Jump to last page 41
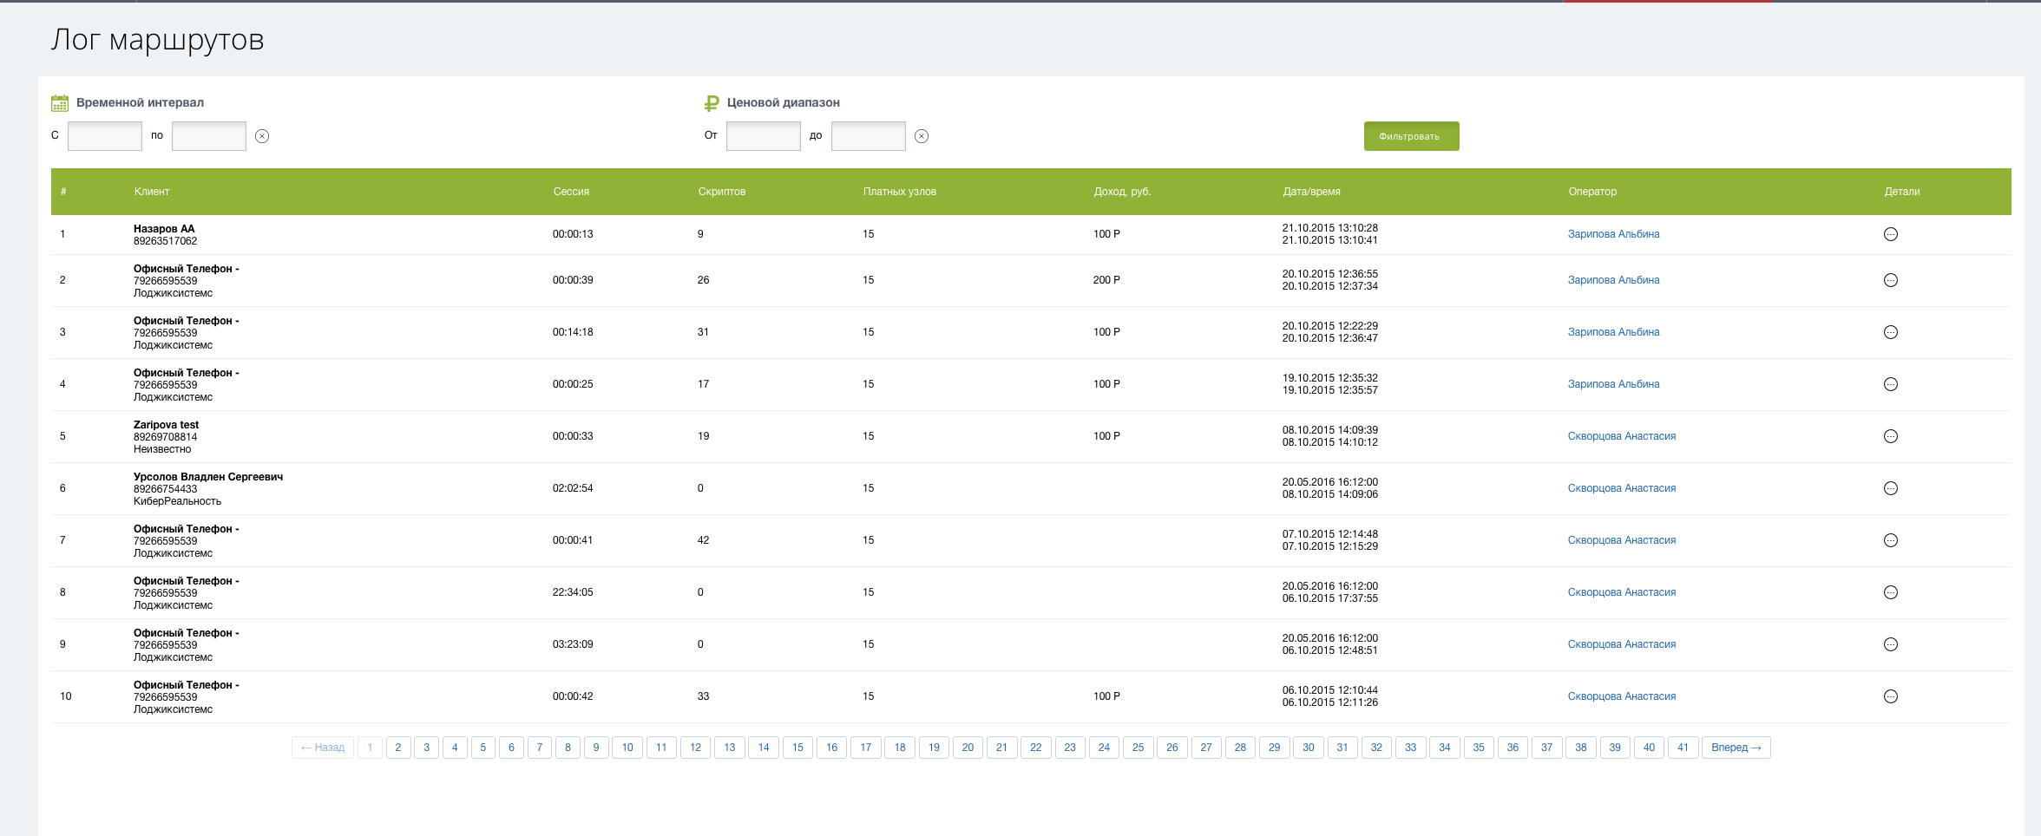The image size is (2041, 836). pos(1683,748)
